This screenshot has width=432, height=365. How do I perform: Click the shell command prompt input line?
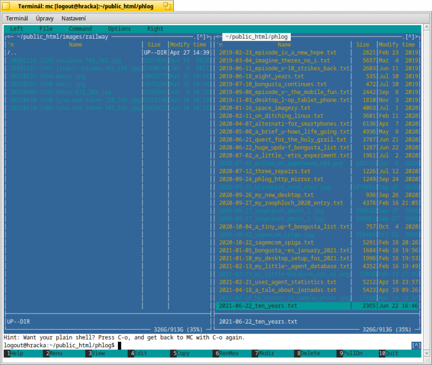click(207, 345)
